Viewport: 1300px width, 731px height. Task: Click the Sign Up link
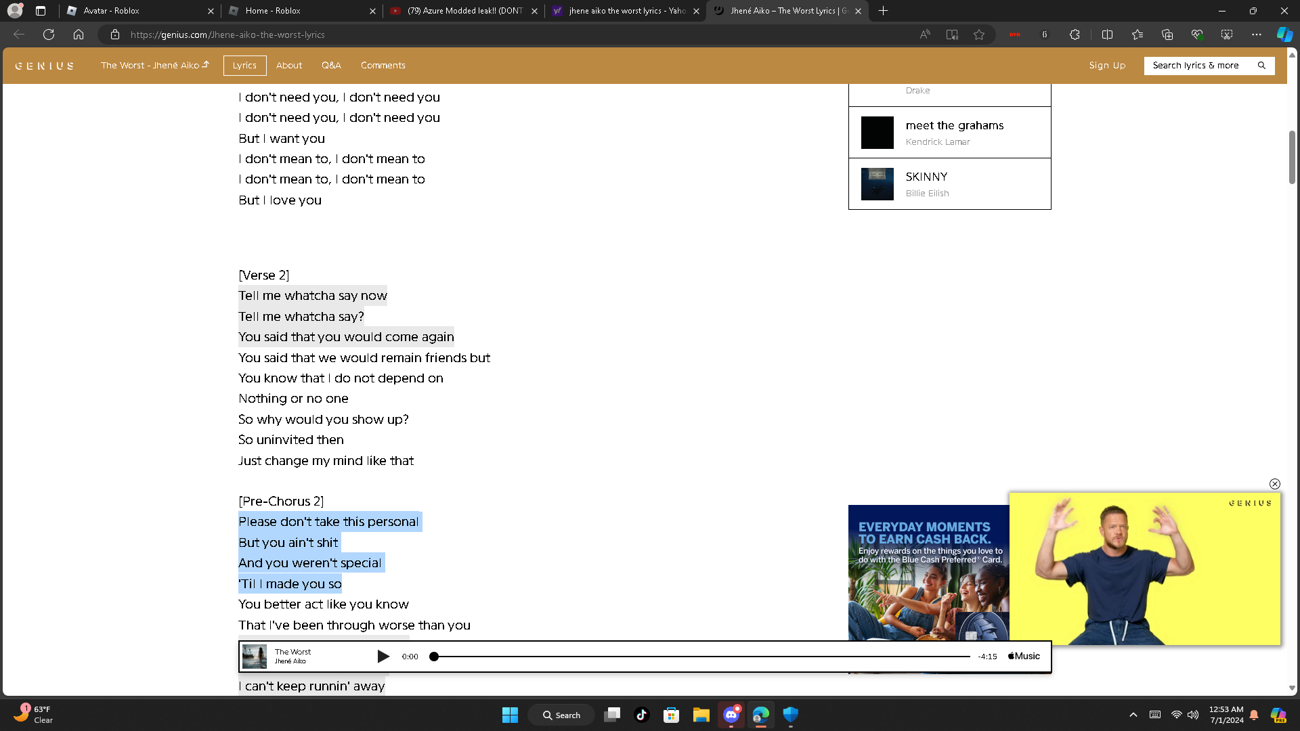coord(1107,66)
